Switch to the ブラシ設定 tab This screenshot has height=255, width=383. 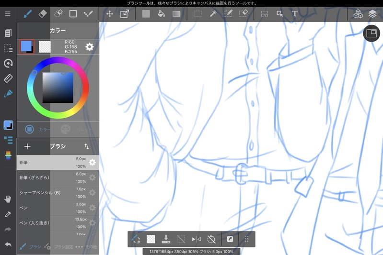[58, 247]
